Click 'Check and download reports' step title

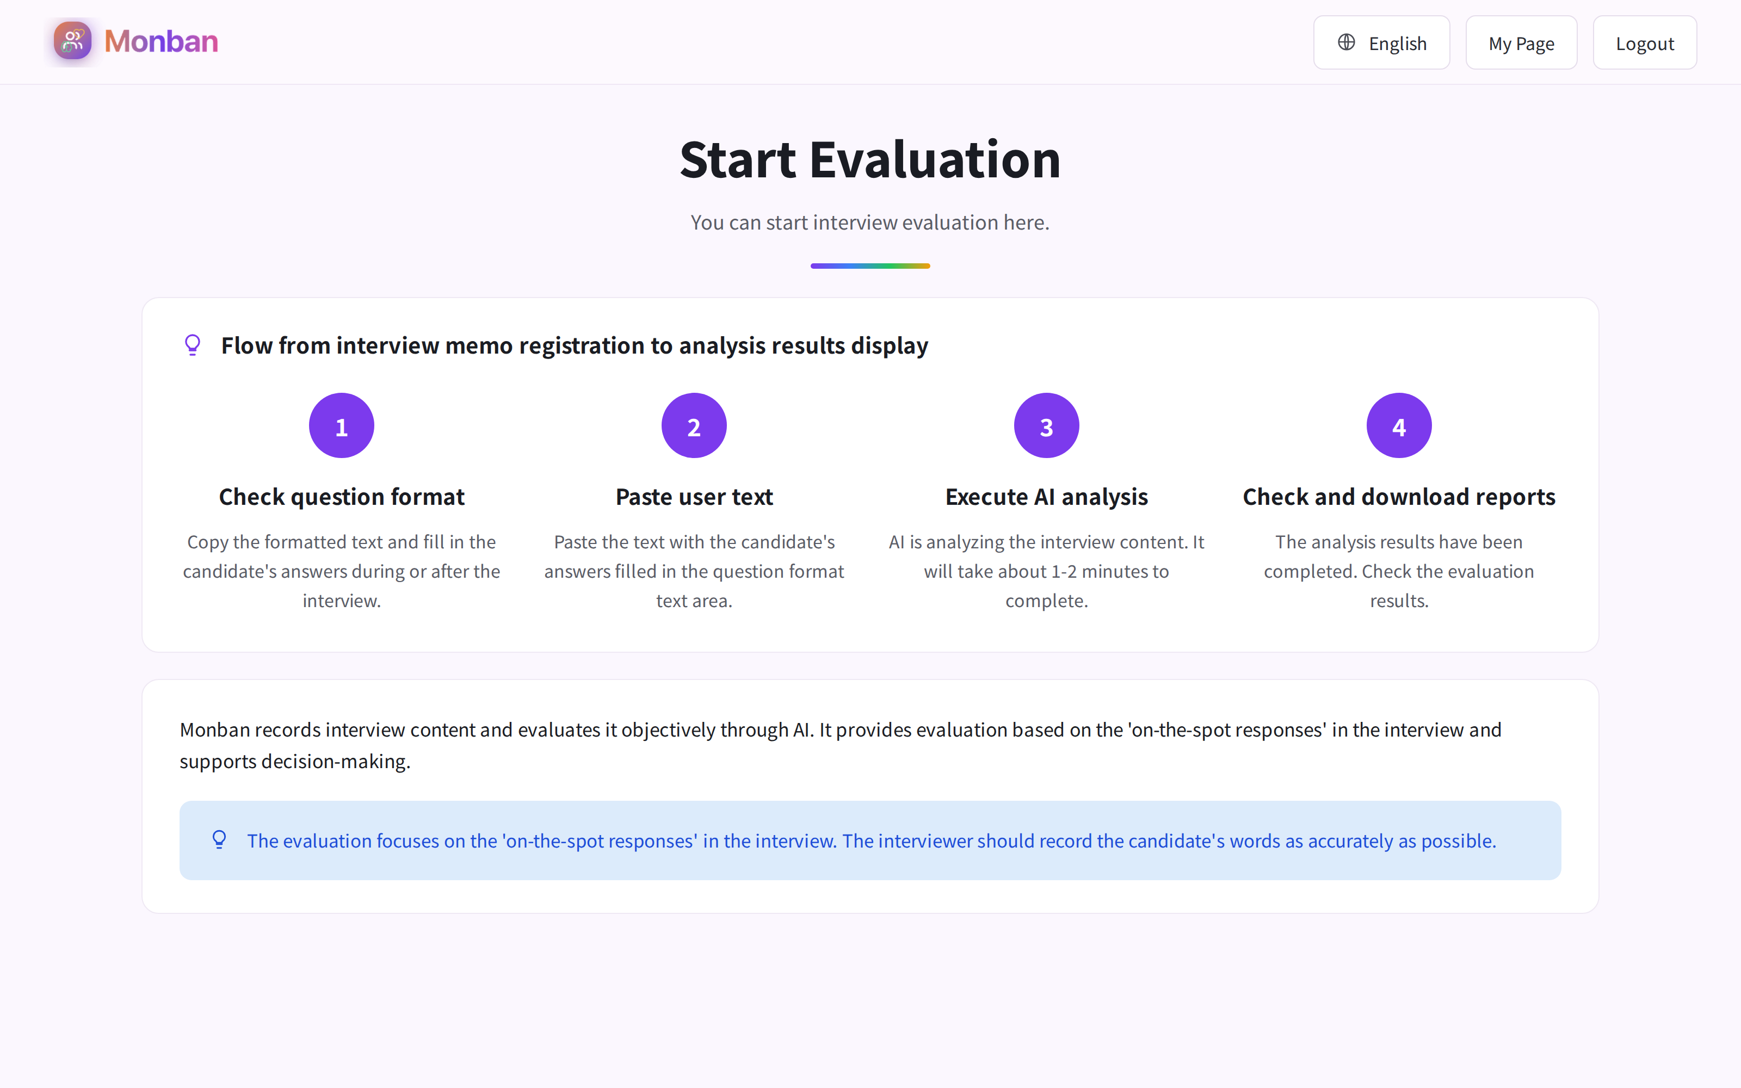(x=1399, y=497)
